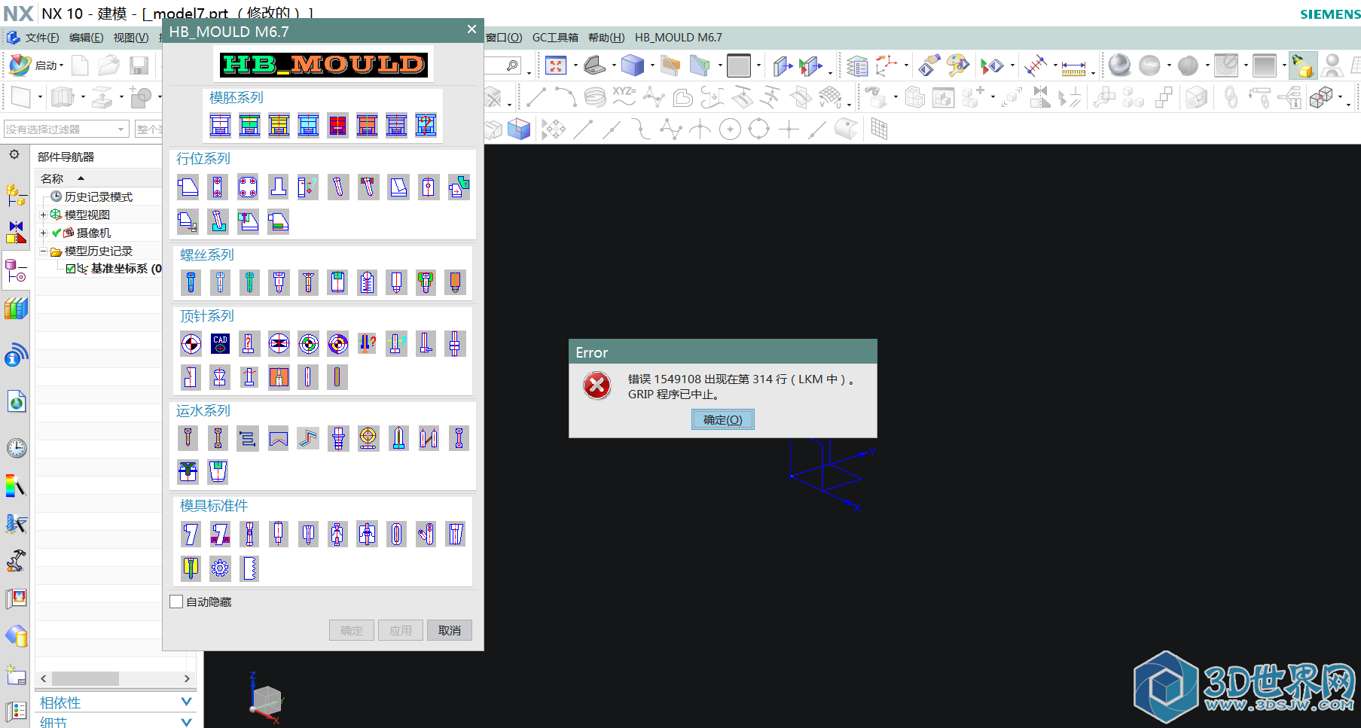Screen dimensions: 1361x728
Task: Click the CAD icon in 顶针系列
Action: [220, 343]
